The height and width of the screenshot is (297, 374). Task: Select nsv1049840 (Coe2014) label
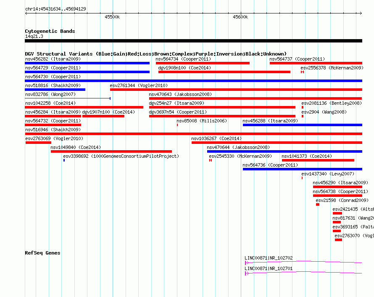click(x=76, y=147)
